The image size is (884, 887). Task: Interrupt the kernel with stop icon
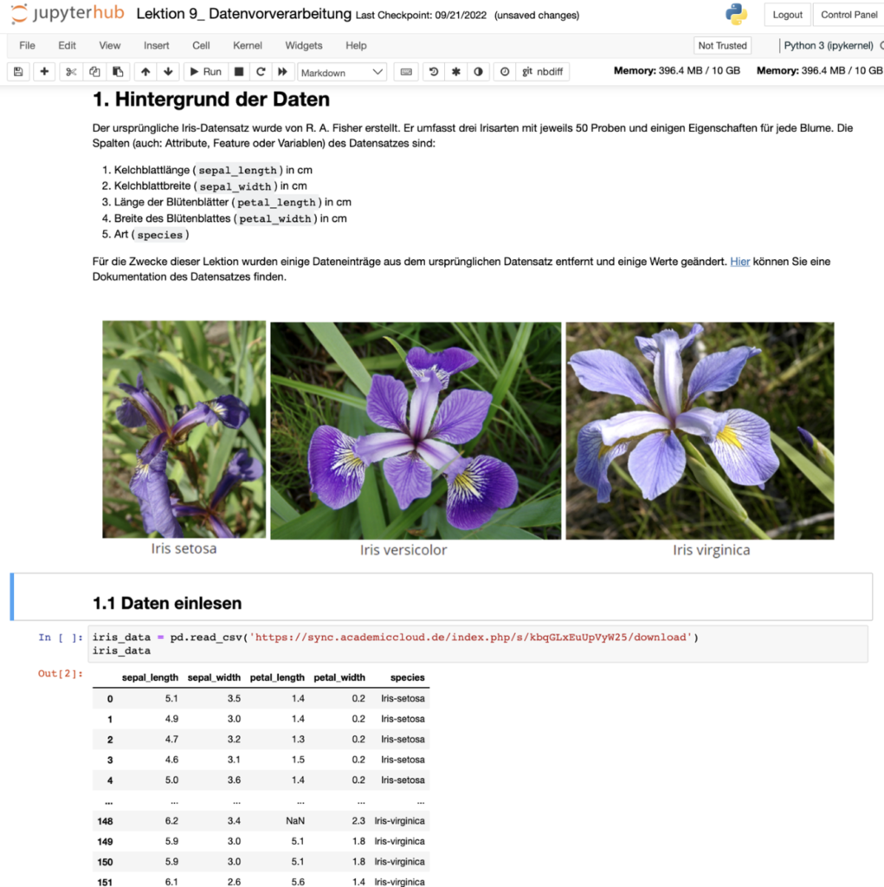tap(239, 72)
